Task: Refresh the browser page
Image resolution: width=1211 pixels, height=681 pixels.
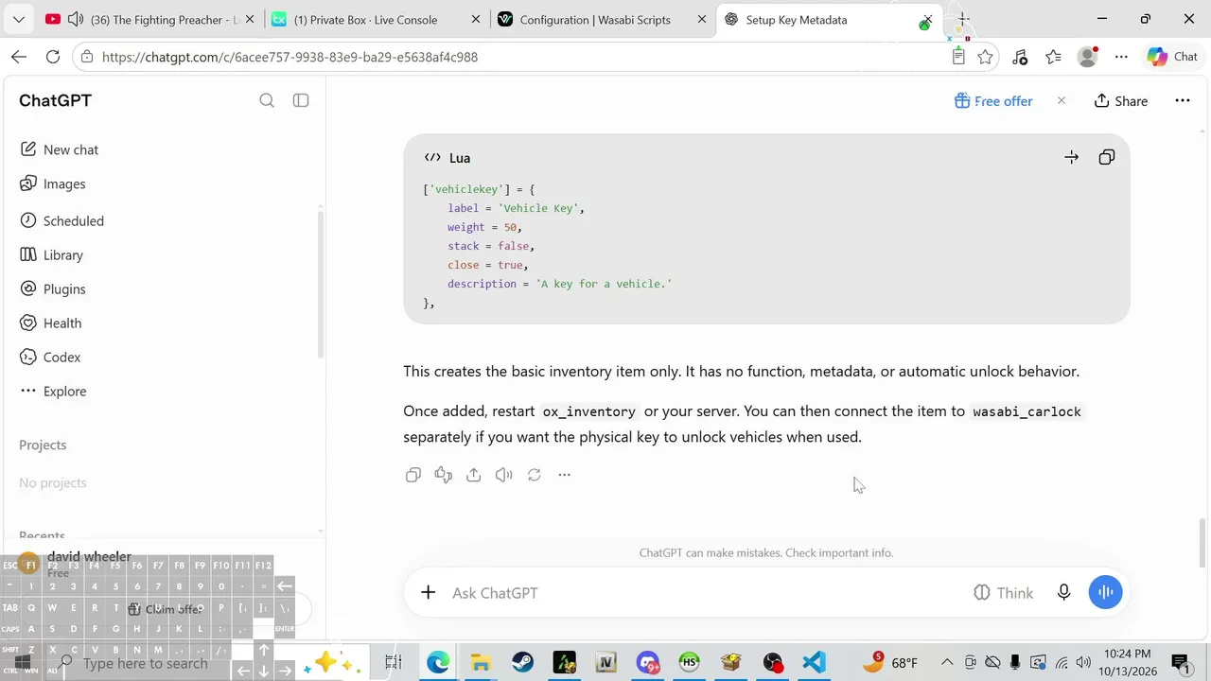Action: 53,57
